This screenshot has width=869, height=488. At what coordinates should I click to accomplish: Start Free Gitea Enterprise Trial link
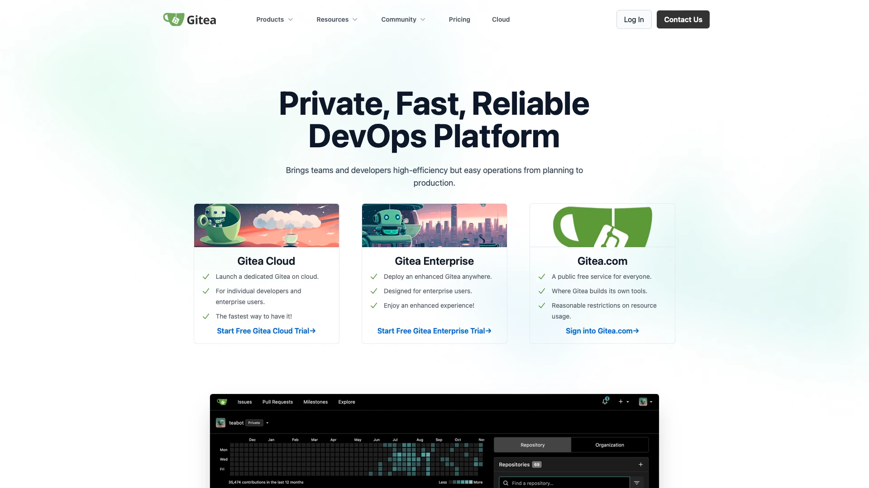(x=434, y=331)
